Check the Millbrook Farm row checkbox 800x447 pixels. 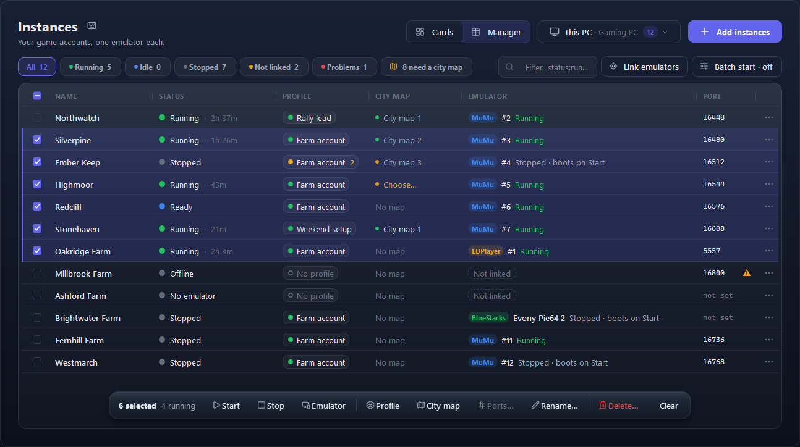point(37,273)
